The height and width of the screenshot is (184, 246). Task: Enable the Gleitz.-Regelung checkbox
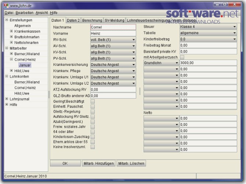click(93, 112)
